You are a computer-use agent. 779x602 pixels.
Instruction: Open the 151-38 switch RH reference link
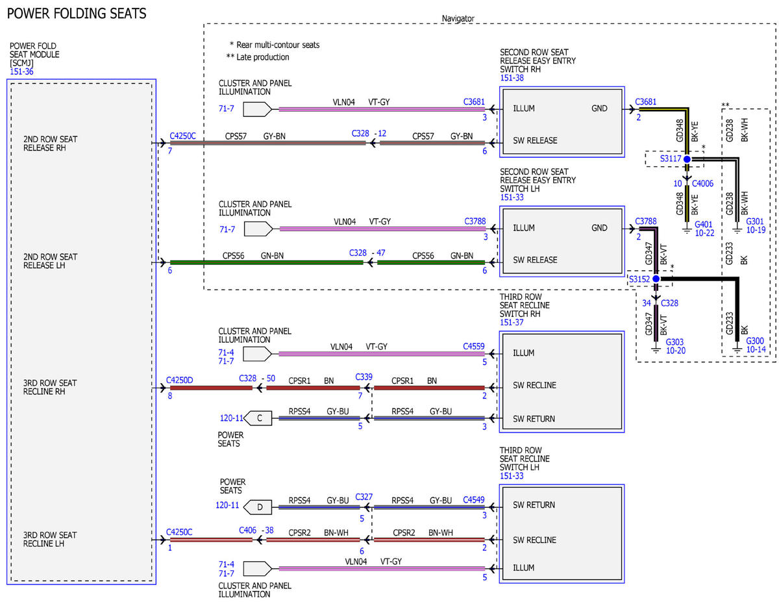[x=512, y=78]
